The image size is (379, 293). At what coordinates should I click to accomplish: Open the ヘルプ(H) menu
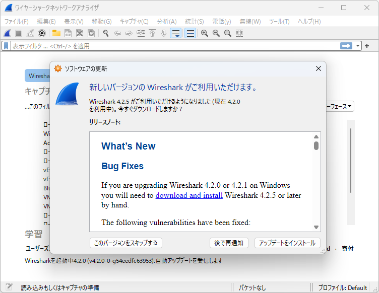309,22
